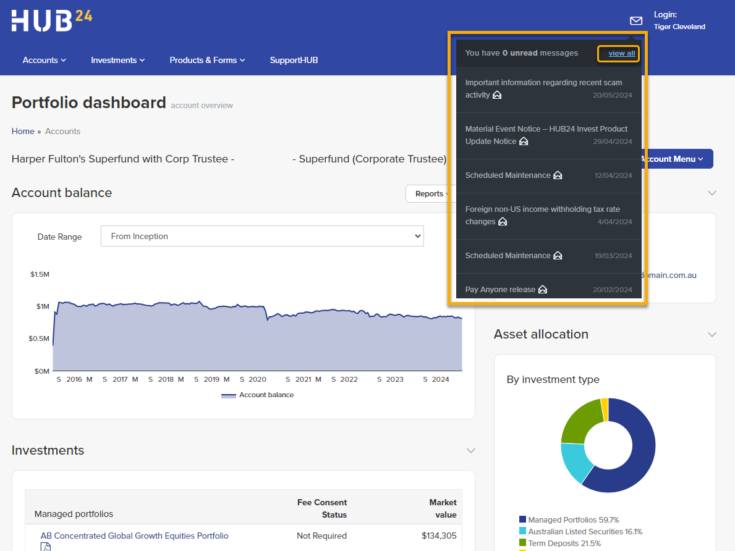
Task: Click the envelope icon beside Material Event Notice
Action: [x=524, y=141]
